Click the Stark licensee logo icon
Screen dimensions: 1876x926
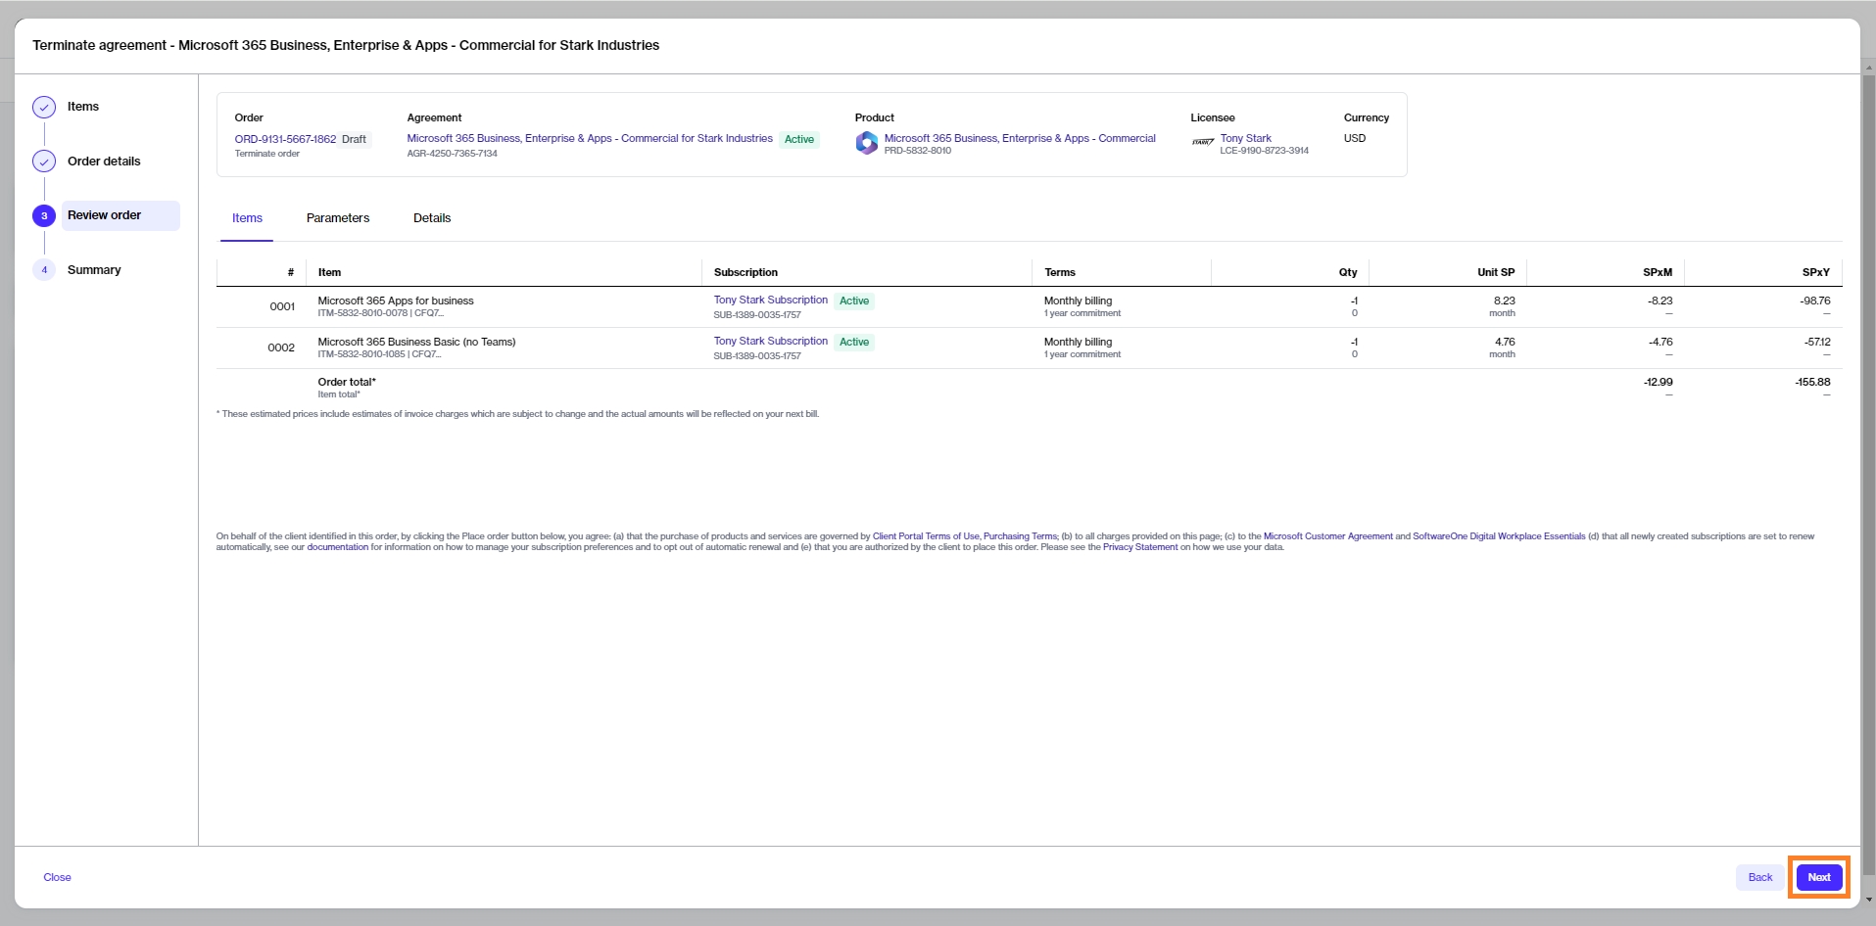tap(1203, 143)
